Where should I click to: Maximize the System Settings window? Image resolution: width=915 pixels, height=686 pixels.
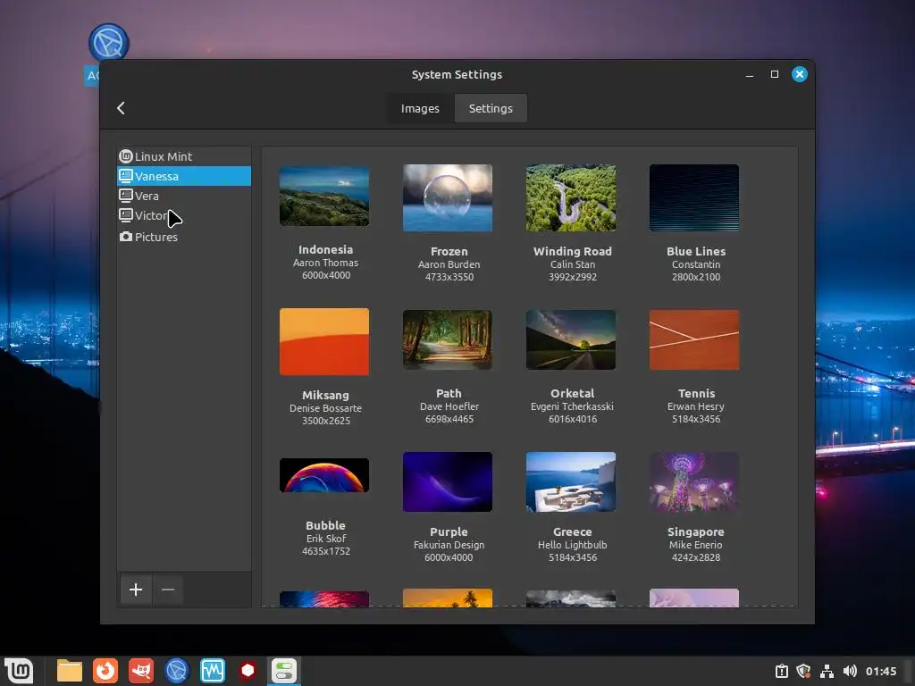(775, 74)
